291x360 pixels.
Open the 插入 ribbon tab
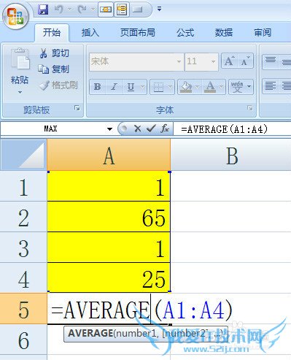point(90,32)
